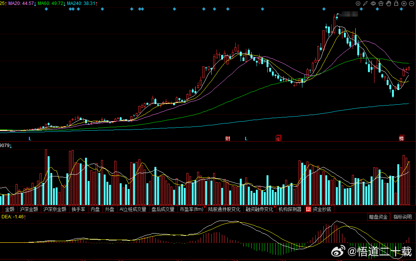
Task: Zoom in with the plus icon
Action: (x=404, y=3)
